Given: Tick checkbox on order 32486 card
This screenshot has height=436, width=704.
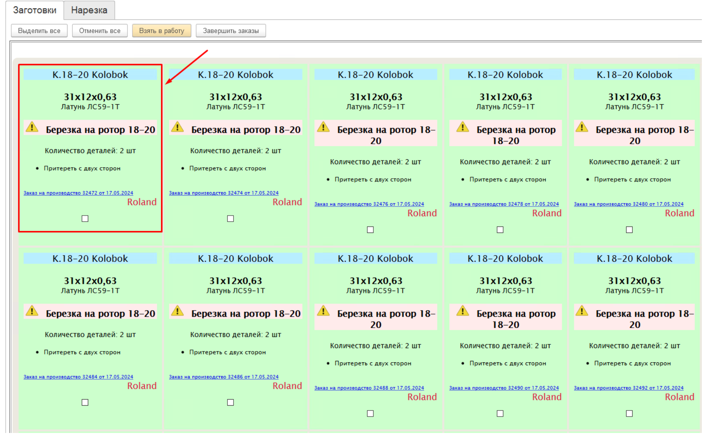Looking at the screenshot, I should point(230,403).
